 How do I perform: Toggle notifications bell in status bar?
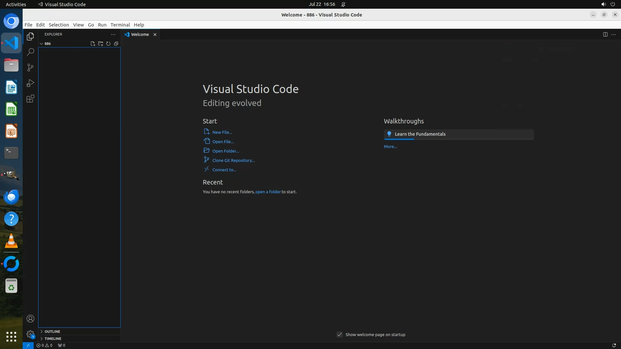pyautogui.click(x=614, y=345)
